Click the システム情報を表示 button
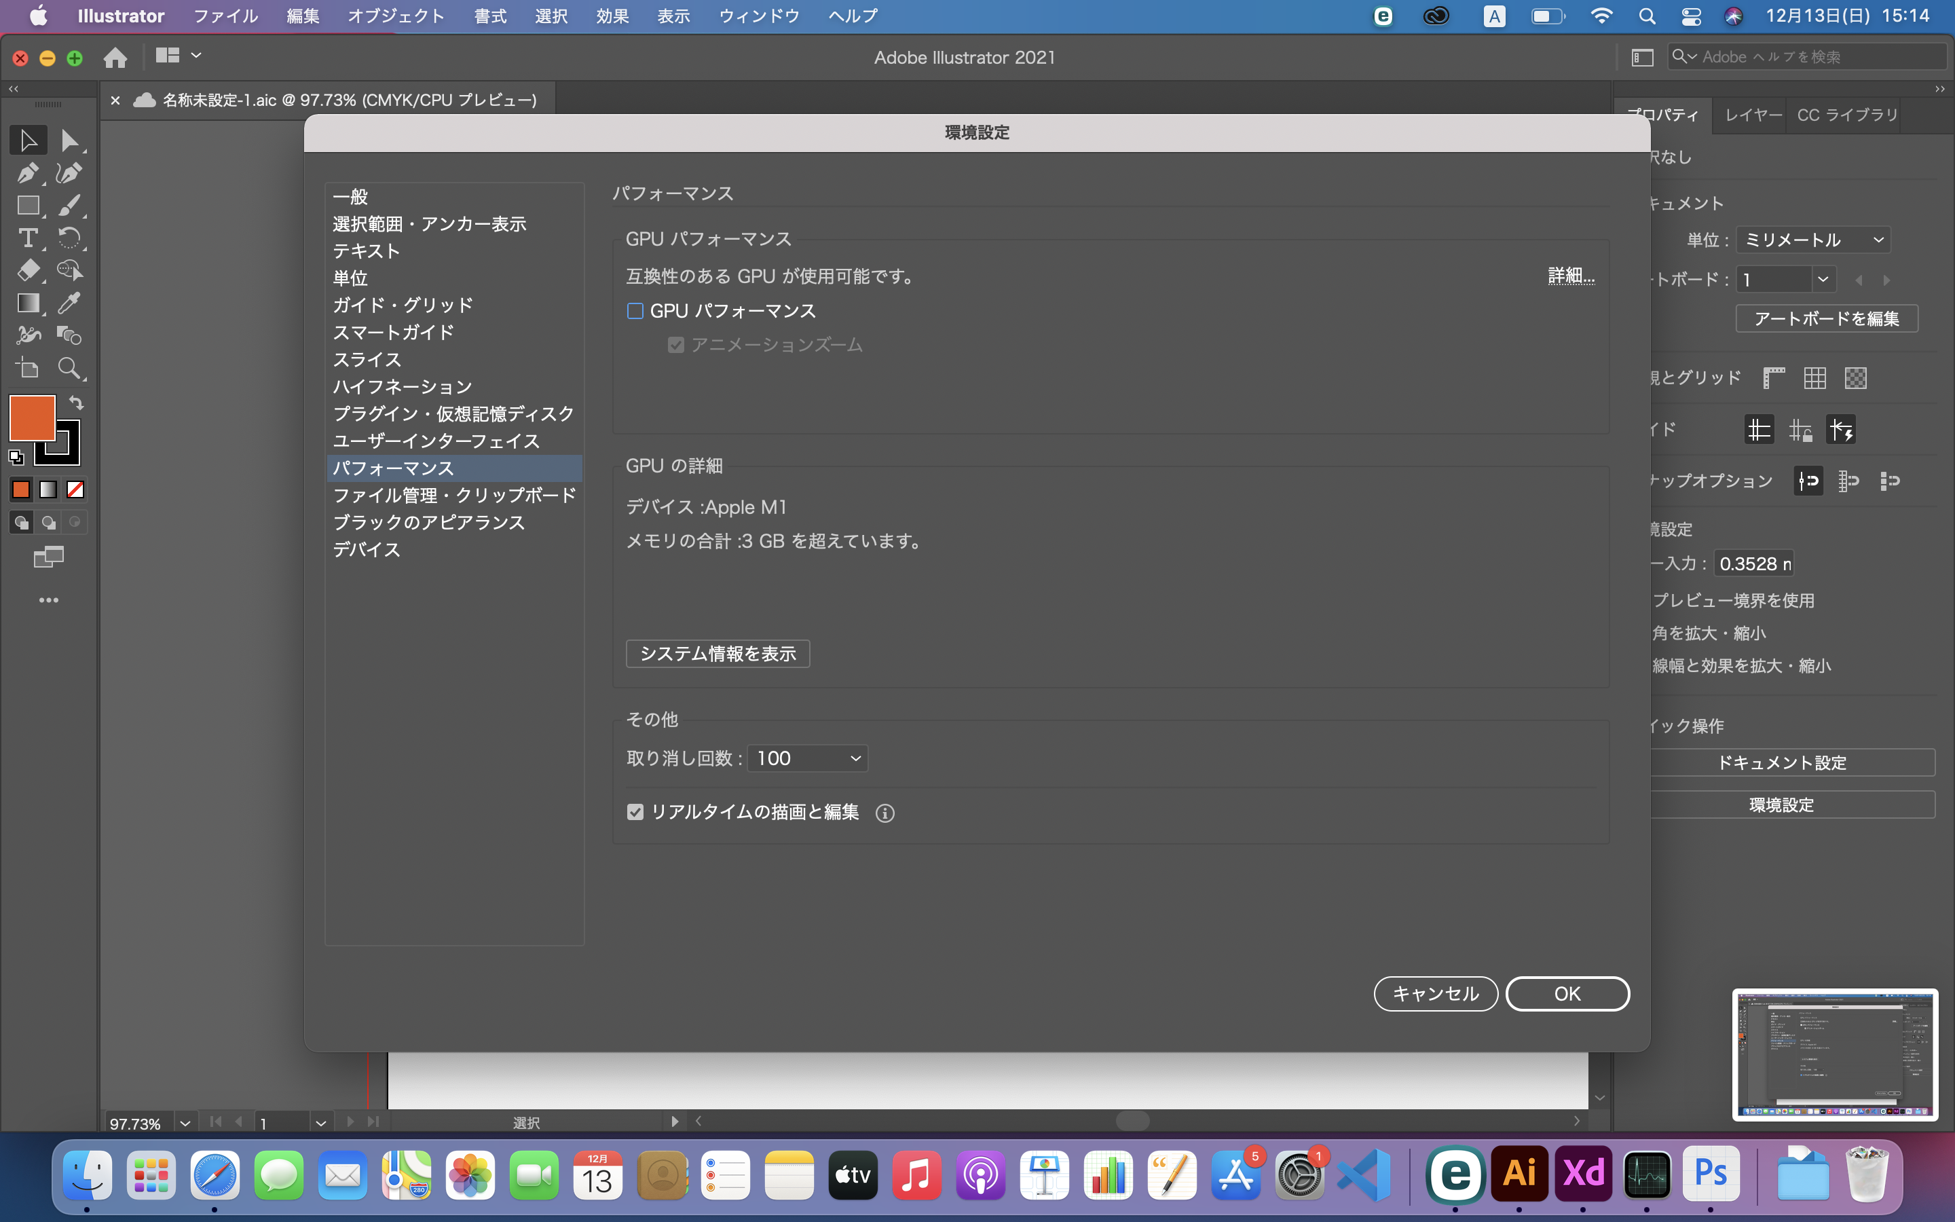 point(718,653)
